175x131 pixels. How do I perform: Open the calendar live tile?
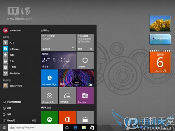tap(58, 43)
